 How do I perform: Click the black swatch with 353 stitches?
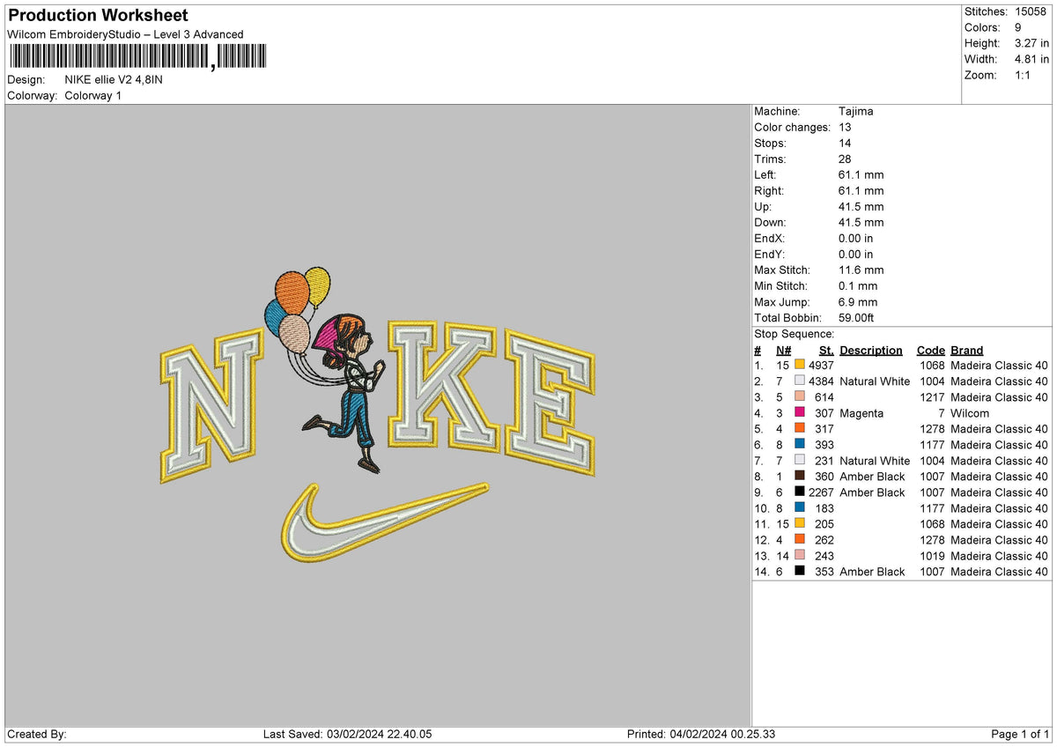coord(799,572)
